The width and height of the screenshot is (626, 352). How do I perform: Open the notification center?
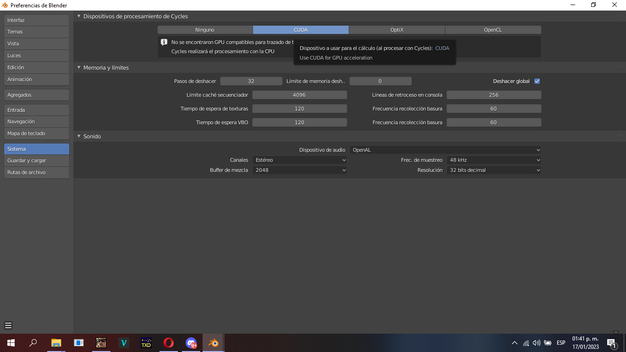click(611, 343)
